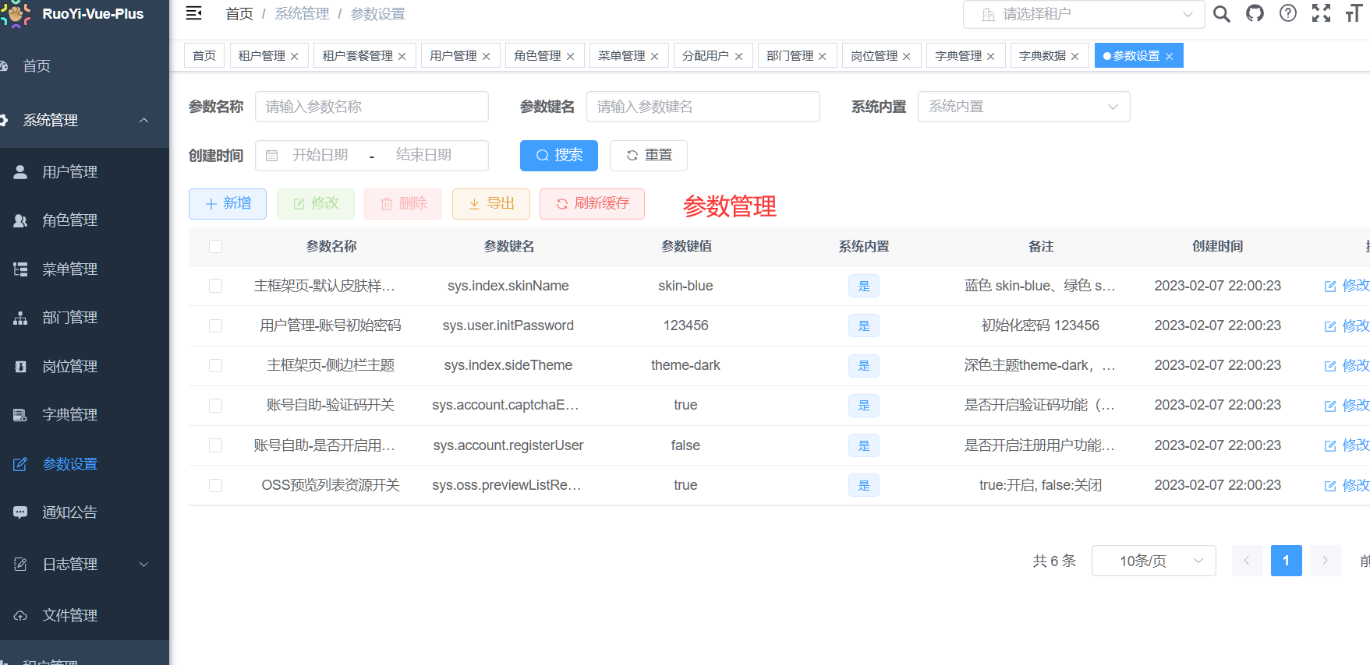Close the 角色管理 tab

570,56
